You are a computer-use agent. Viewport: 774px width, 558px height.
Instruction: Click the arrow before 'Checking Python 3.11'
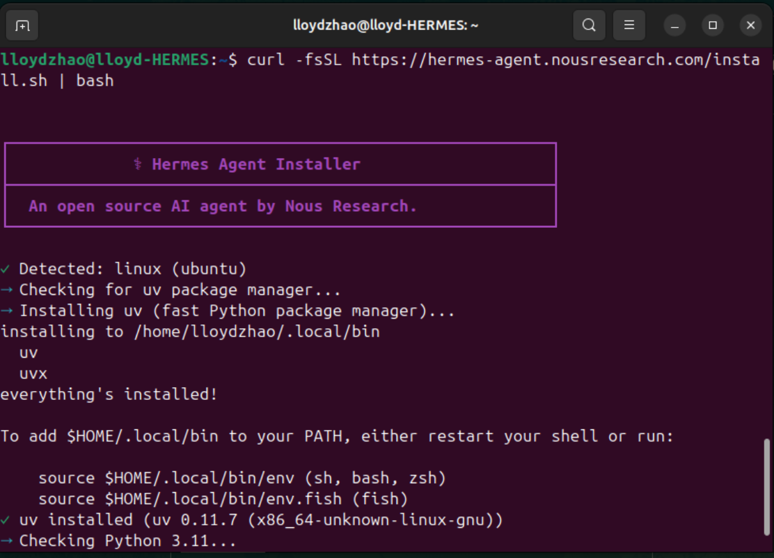coord(6,541)
